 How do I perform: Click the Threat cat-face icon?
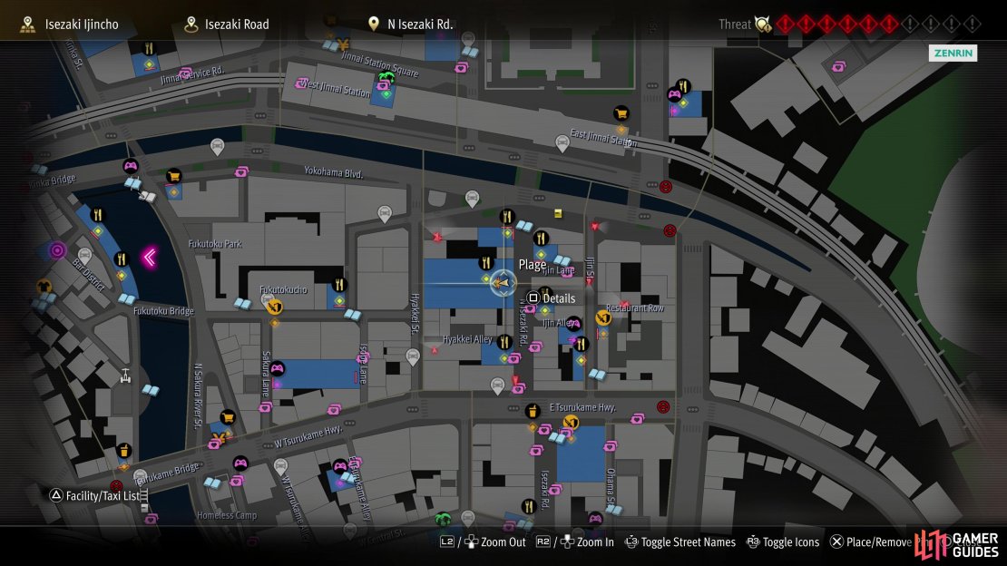[x=763, y=24]
